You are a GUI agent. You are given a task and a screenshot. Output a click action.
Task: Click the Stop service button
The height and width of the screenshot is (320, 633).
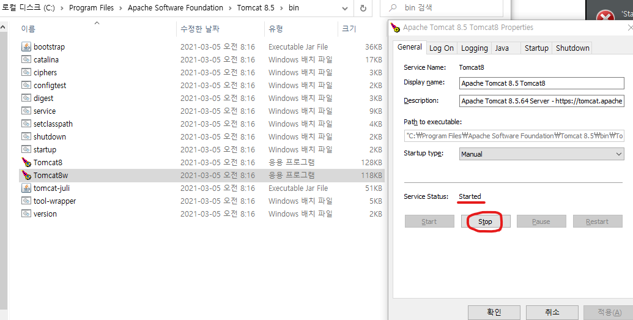point(486,221)
